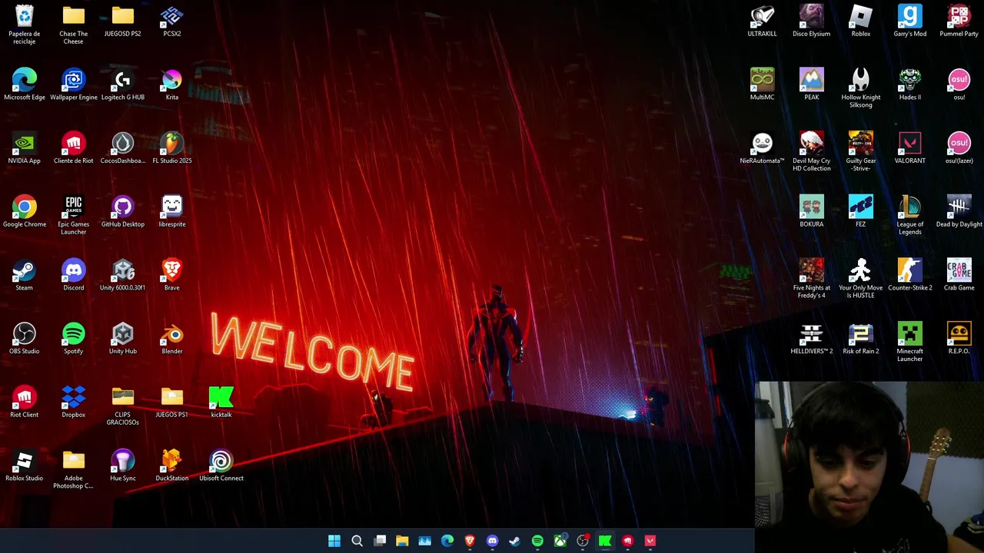Viewport: 984px width, 553px height.
Task: Launch Microsoft Edge desktop shortcut
Action: tap(25, 84)
